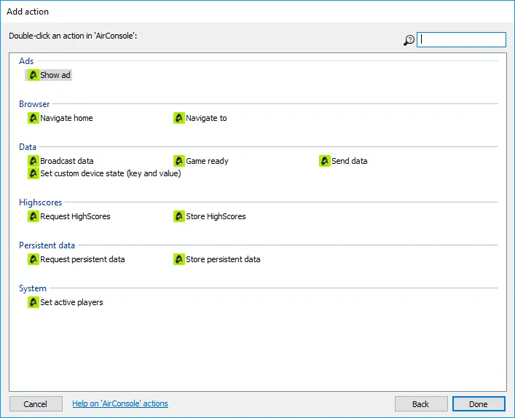Select the 'Navigate to' action label

[206, 118]
